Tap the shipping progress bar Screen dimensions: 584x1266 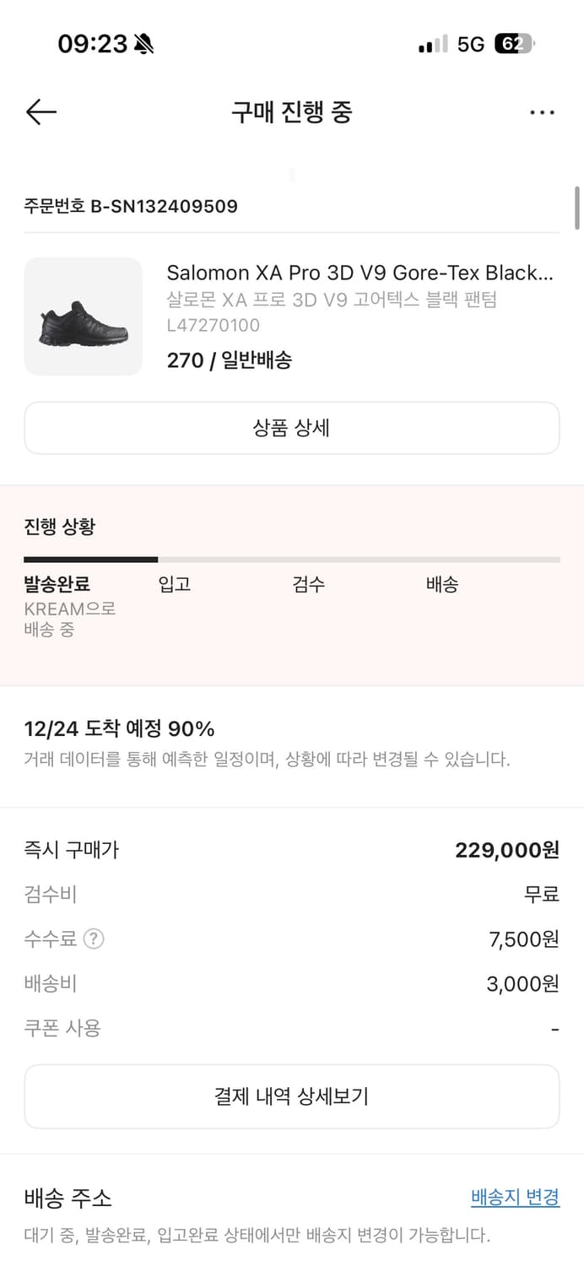click(292, 559)
